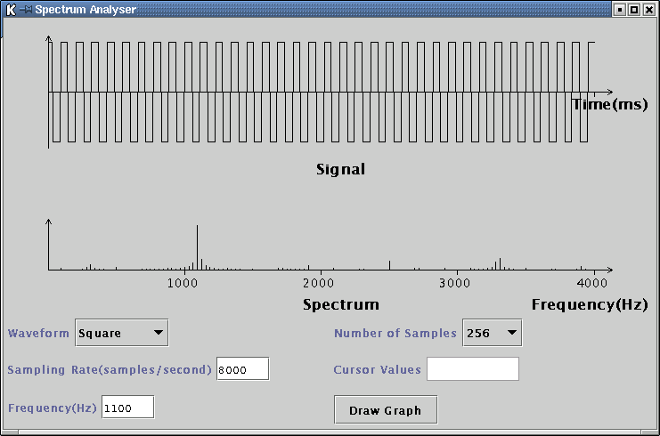The height and width of the screenshot is (436, 660).
Task: Click the Number of Samples label
Action: coord(395,334)
